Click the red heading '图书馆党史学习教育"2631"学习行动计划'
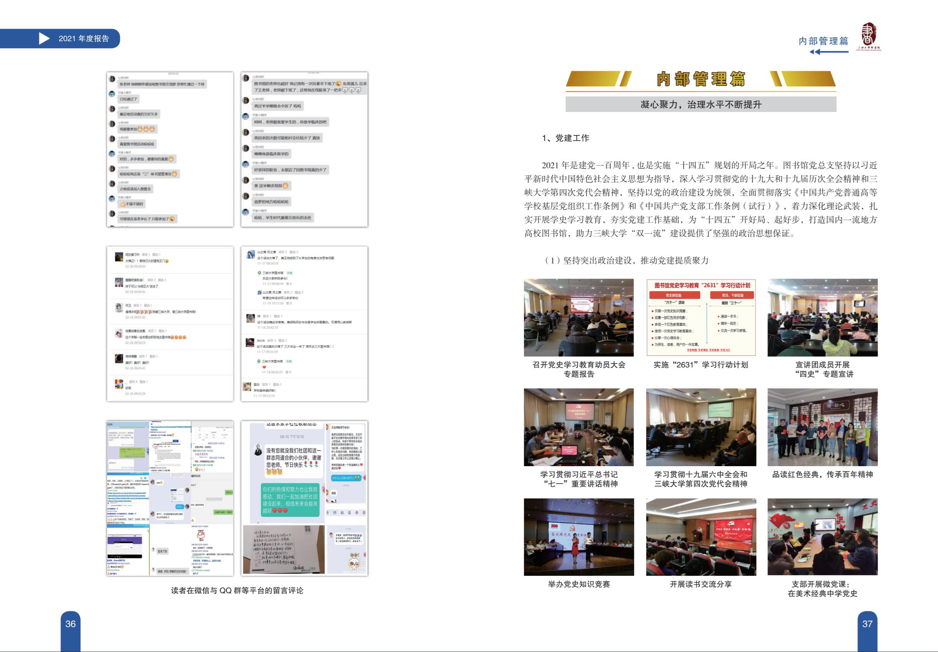The width and height of the screenshot is (938, 652). click(702, 285)
